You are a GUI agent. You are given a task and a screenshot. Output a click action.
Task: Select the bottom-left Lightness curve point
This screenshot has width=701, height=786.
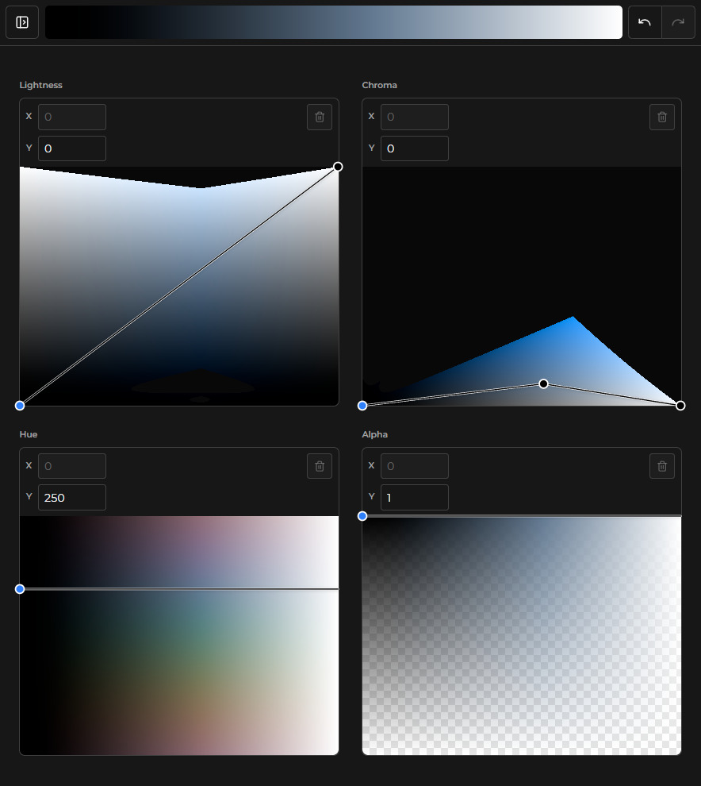pos(20,405)
